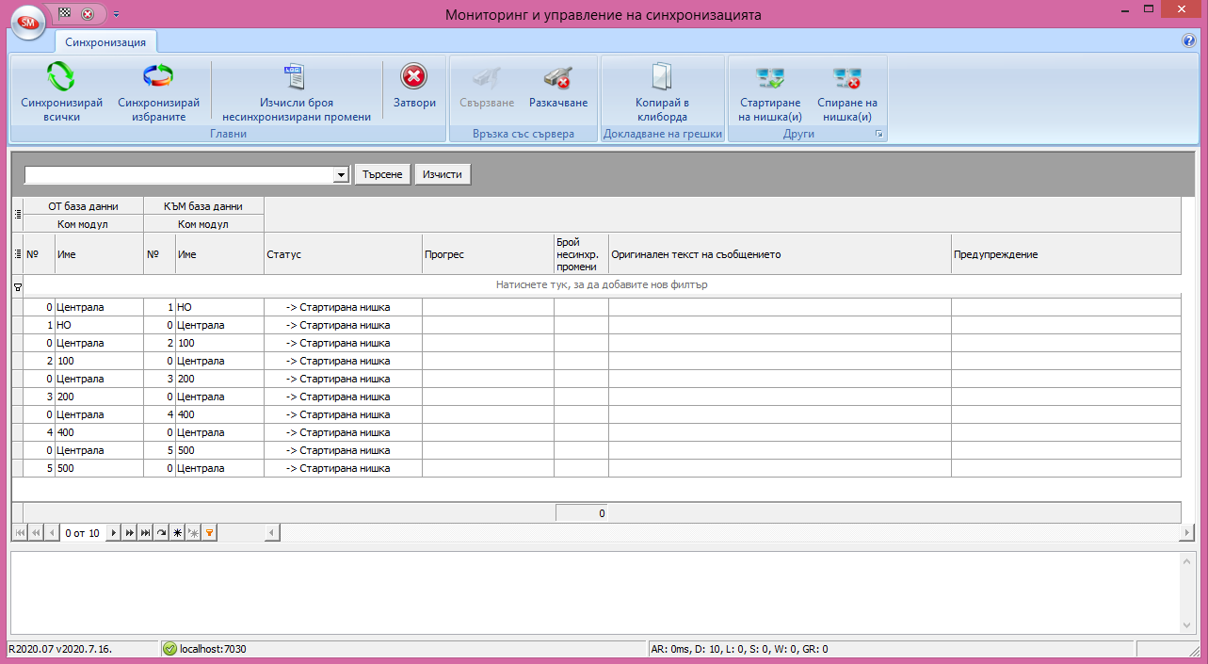Focus the search text field
This screenshot has height=664, width=1208.
coord(180,175)
